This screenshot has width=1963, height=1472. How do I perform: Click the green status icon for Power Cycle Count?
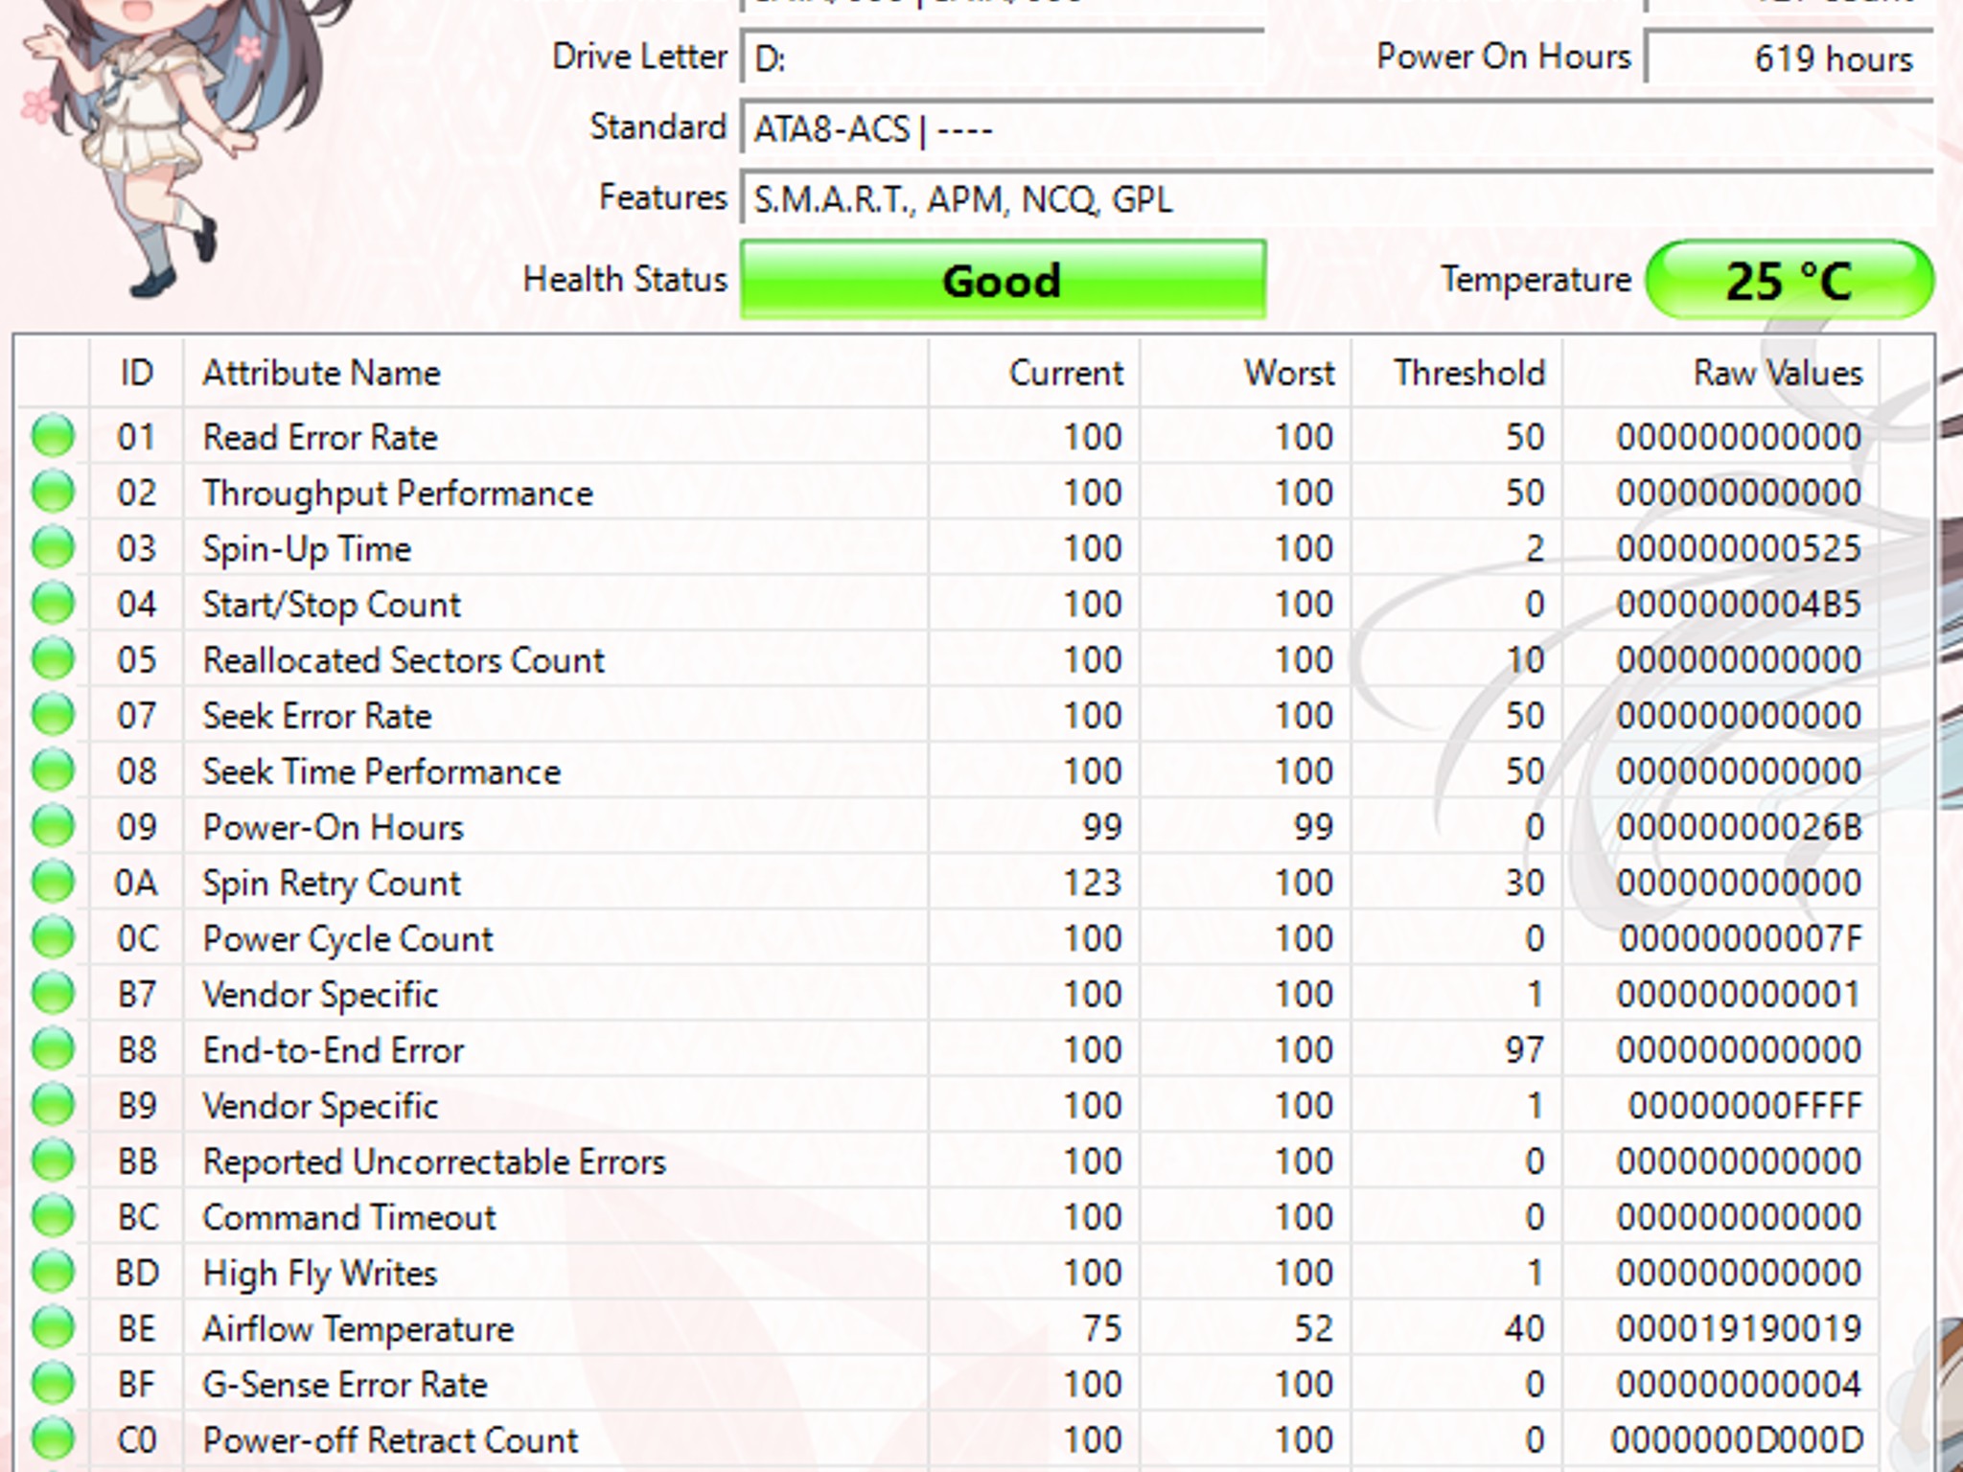click(53, 937)
